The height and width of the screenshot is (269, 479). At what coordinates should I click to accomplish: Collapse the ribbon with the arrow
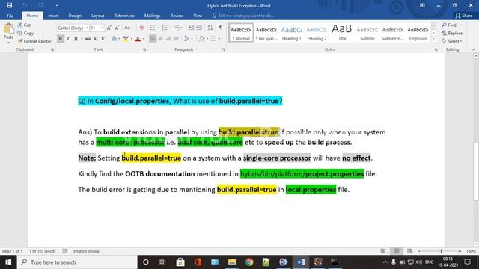click(x=474, y=49)
